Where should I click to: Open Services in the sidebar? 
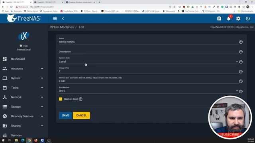click(x=16, y=135)
